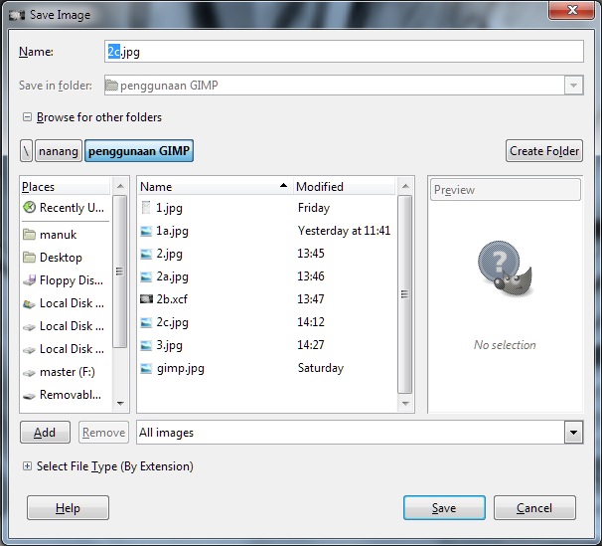Open the All images filter dropdown

pyautogui.click(x=573, y=433)
